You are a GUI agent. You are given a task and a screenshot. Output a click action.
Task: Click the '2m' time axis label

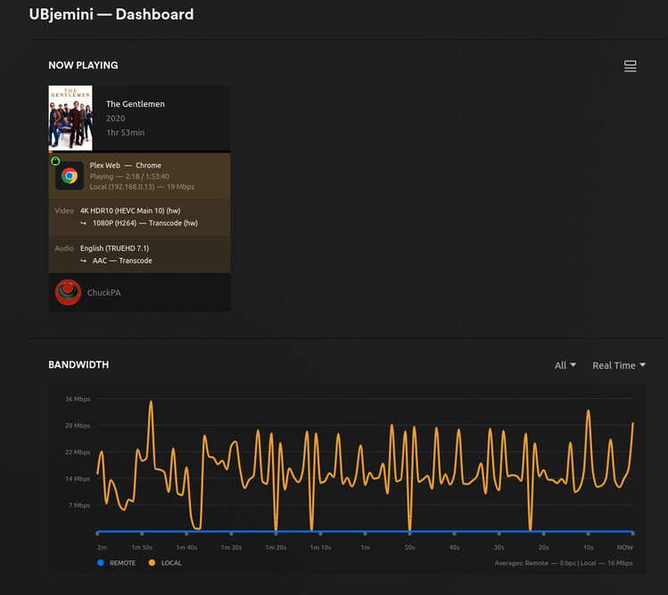[102, 547]
